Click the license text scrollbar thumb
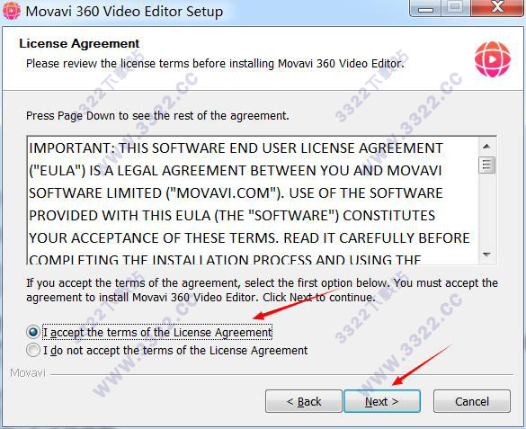Viewport: 526px width, 429px height. click(486, 165)
